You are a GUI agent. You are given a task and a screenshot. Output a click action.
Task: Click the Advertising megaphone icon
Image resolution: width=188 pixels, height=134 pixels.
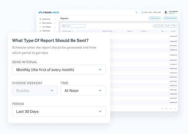40,31
